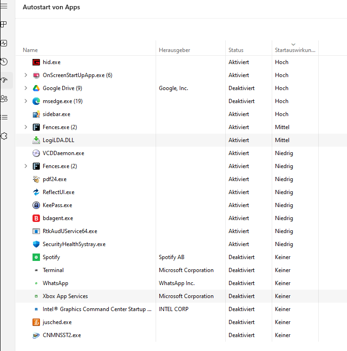Click the ReflectUI.exe icon
Screen dimensions: 347x351
[36, 192]
